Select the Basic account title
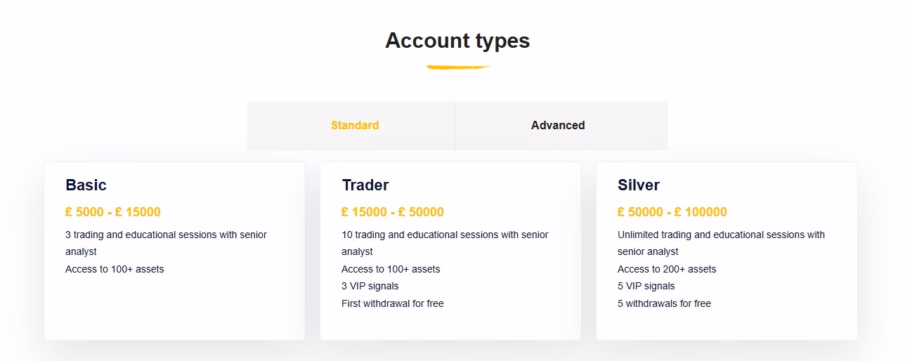Screen dimensions: 905x361 pos(86,185)
